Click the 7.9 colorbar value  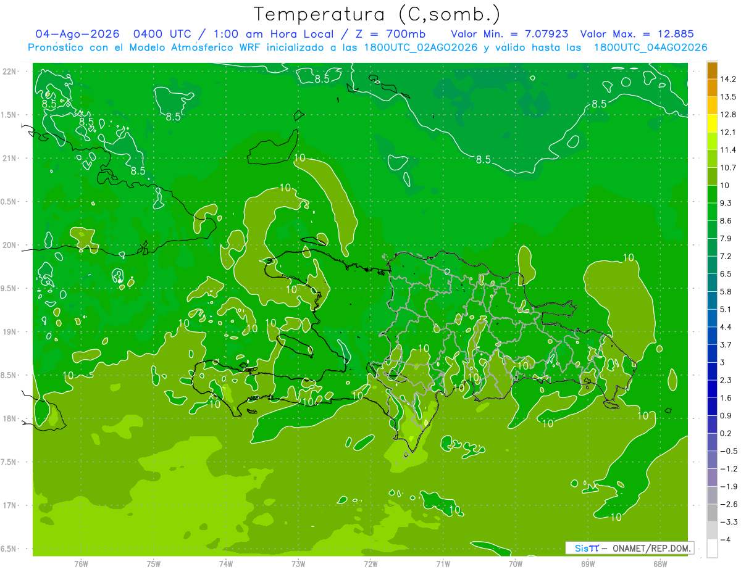tap(726, 239)
